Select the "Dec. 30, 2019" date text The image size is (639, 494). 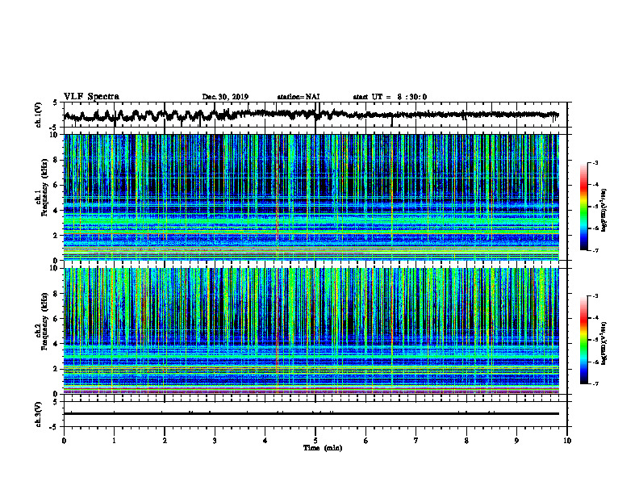[225, 97]
